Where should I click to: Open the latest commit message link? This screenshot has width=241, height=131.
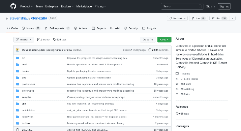59,50
